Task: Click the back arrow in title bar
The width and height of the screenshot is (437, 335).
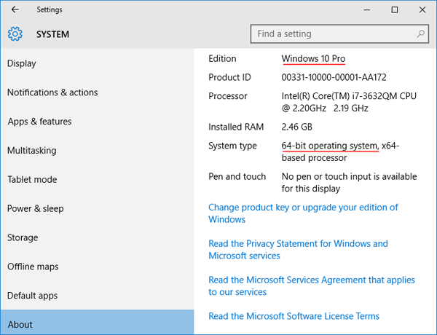Action: [x=15, y=9]
